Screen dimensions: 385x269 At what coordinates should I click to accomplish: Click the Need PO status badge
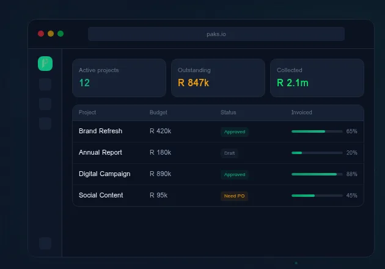click(234, 196)
